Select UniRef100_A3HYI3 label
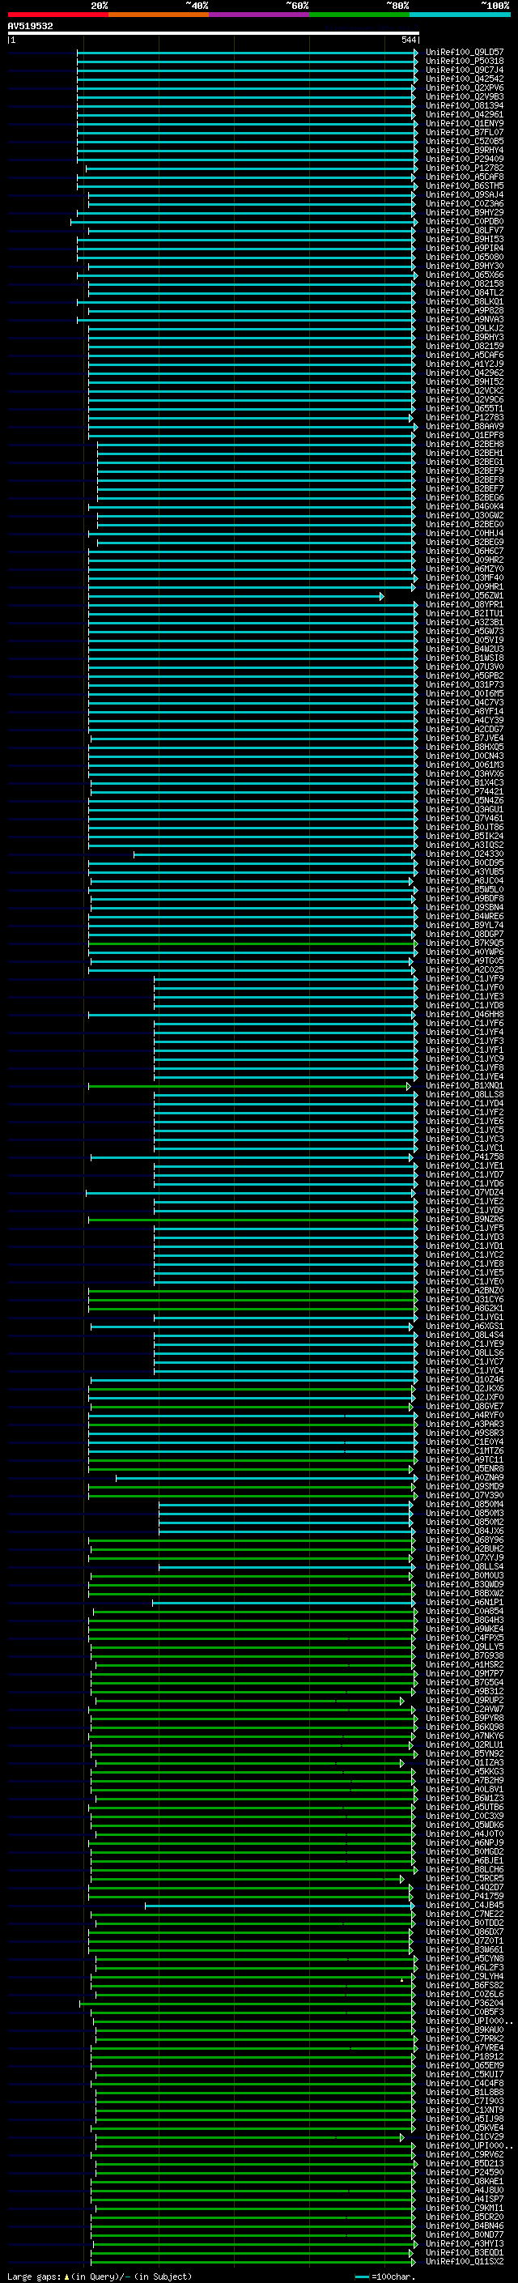 point(464,2244)
